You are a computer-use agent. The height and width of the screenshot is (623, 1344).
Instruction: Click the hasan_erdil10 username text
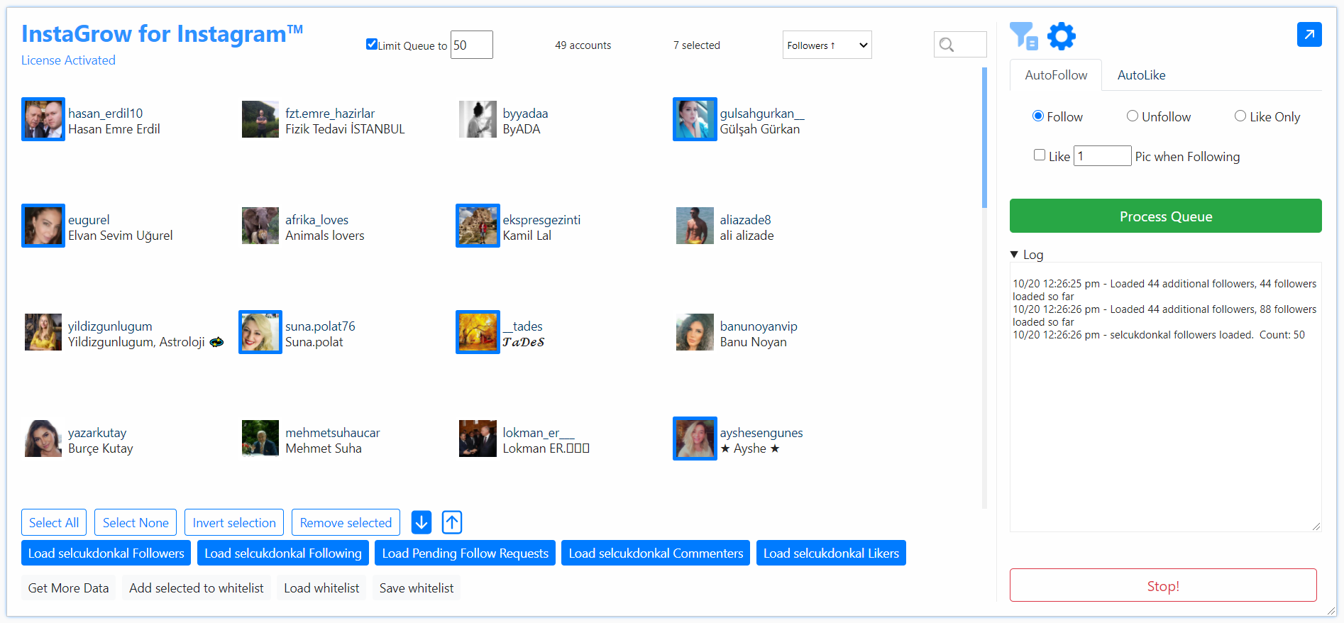(x=106, y=113)
